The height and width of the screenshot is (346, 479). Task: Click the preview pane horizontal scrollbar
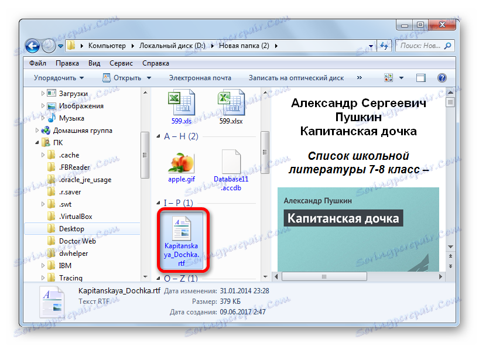point(324,277)
